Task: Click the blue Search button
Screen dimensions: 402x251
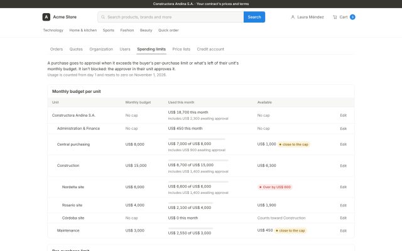Action: (x=254, y=17)
